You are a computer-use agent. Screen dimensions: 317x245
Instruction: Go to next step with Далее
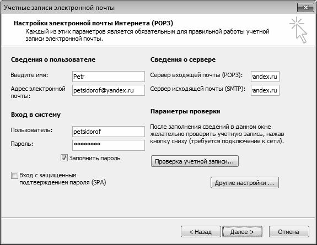coord(242,231)
